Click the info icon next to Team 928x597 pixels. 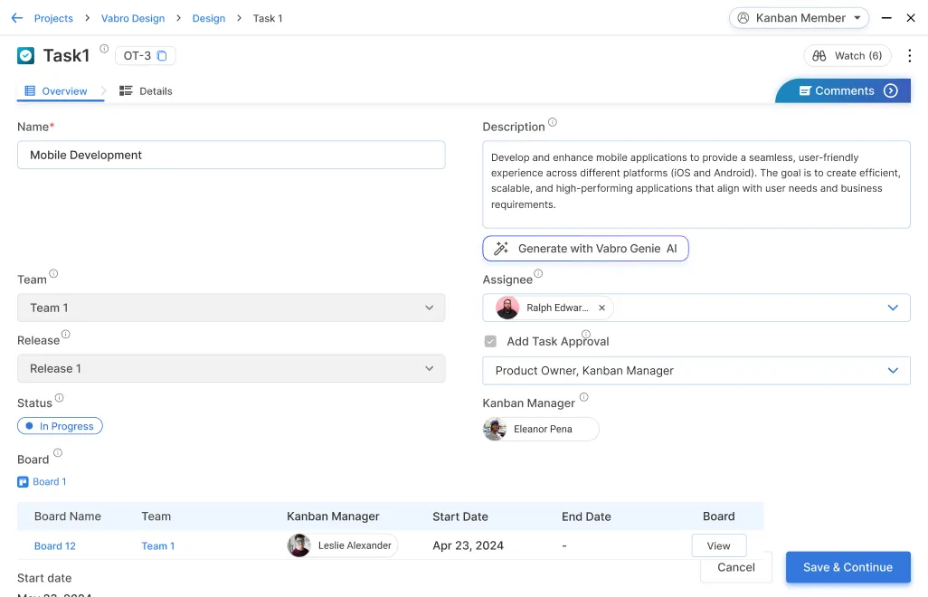pos(53,274)
